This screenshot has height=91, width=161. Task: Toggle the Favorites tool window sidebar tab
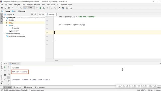coord(2,79)
